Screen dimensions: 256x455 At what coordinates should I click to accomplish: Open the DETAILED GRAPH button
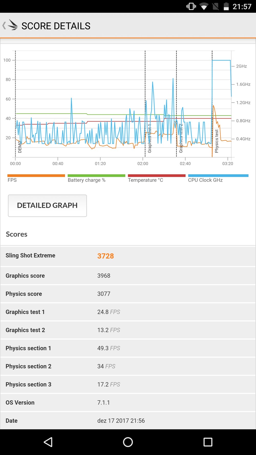tap(47, 205)
